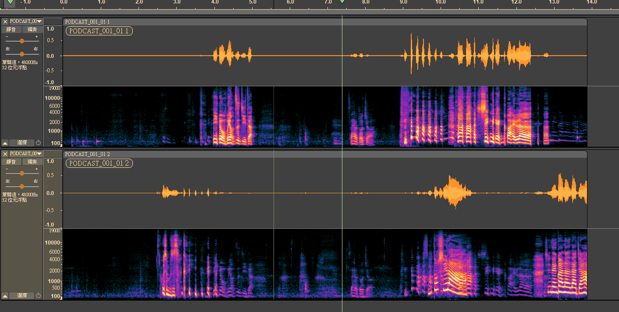The width and height of the screenshot is (619, 312).
Task: Select clip label PODCAST_001_01 1 rounded box
Action: [x=99, y=31]
